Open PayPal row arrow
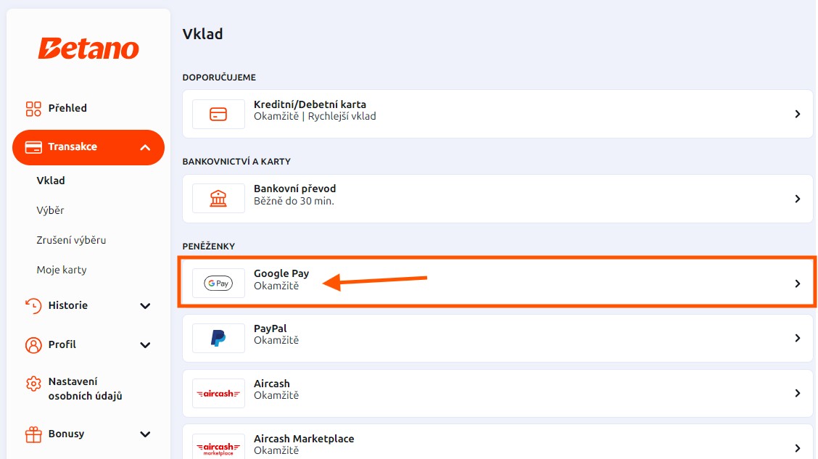Viewport: 818px width, 459px height. coord(797,339)
